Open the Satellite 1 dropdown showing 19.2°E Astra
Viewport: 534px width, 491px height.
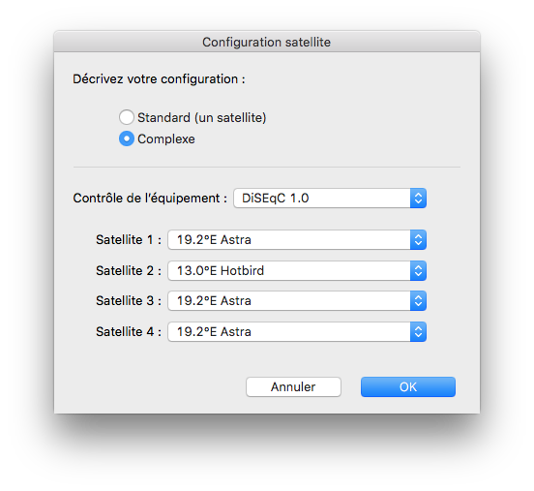pyautogui.click(x=297, y=240)
